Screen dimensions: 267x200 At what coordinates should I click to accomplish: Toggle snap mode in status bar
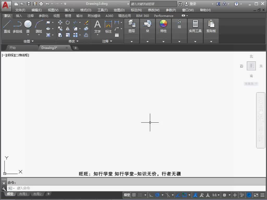click(140, 195)
